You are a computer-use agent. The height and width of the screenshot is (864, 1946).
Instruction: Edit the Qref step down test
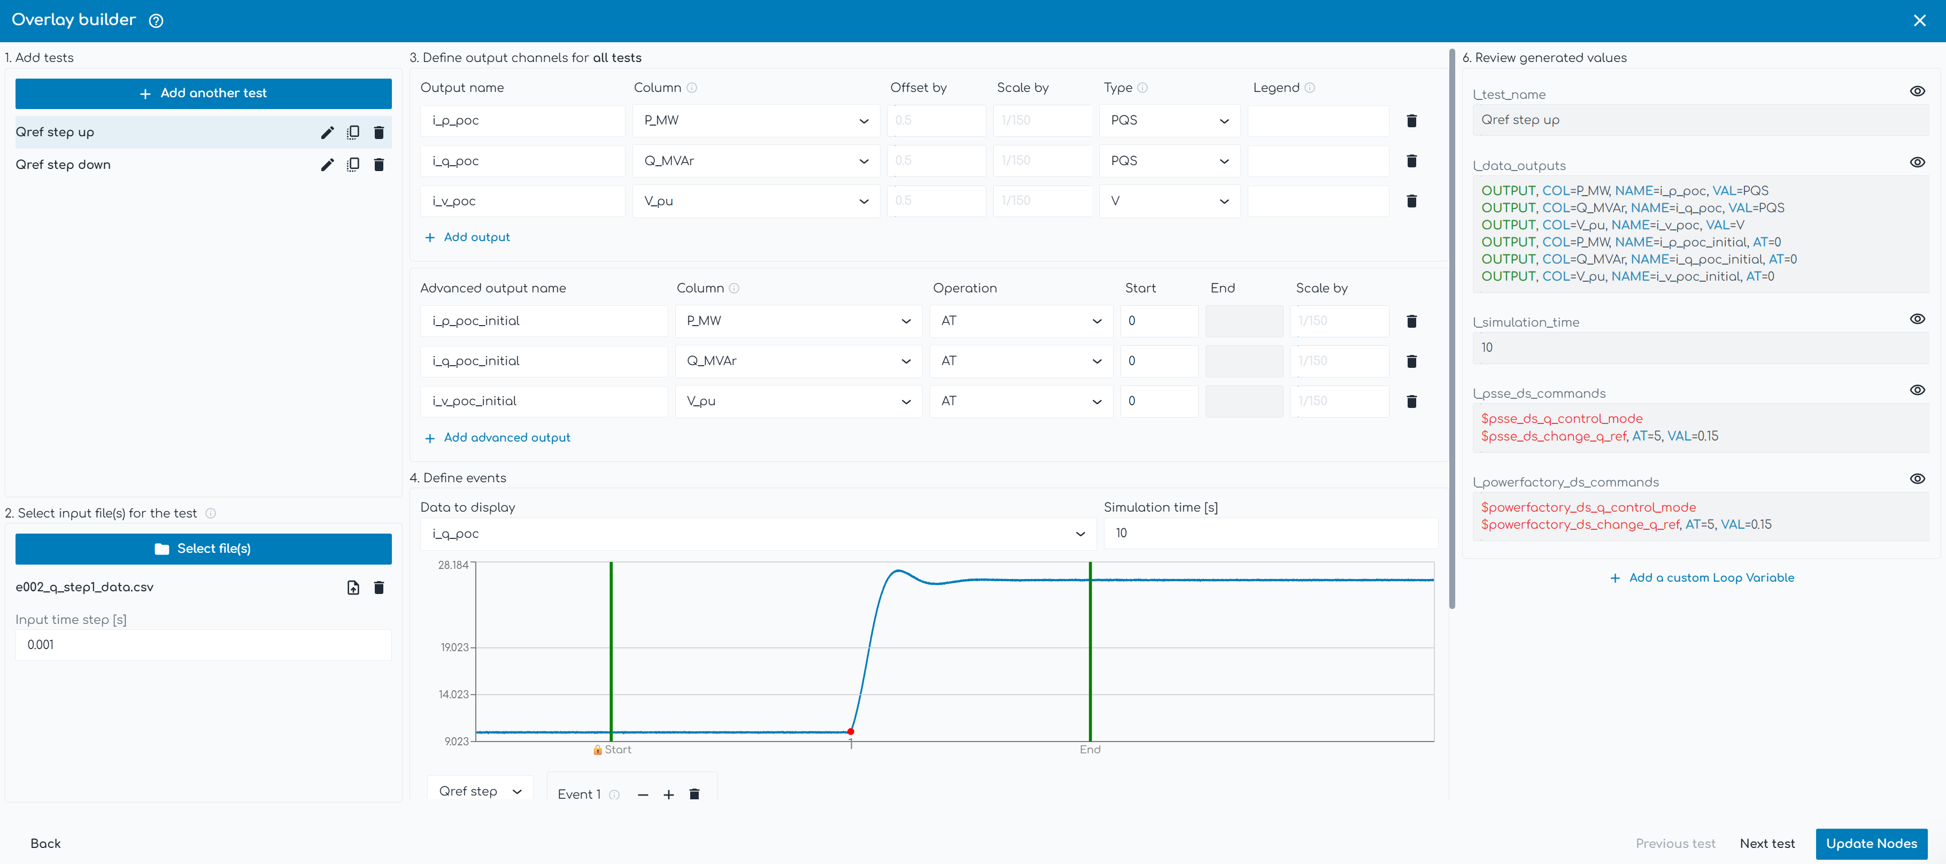[x=327, y=165]
